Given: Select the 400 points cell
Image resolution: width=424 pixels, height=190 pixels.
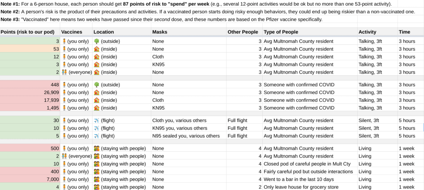Looking at the screenshot, I should [x=30, y=172].
